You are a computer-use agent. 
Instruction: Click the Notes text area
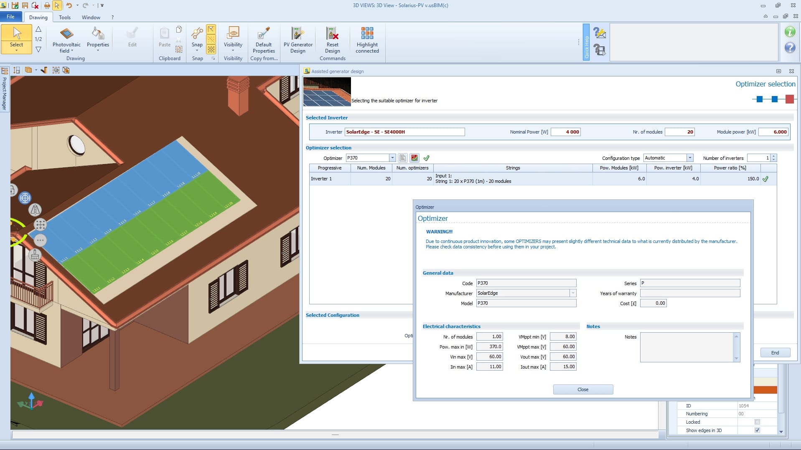tap(687, 347)
